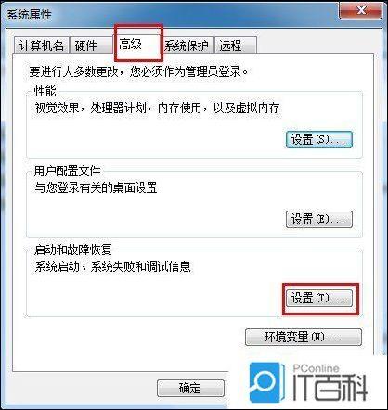Open performance 设置(S) button
Screen dimensions: 388x410
(x=319, y=140)
